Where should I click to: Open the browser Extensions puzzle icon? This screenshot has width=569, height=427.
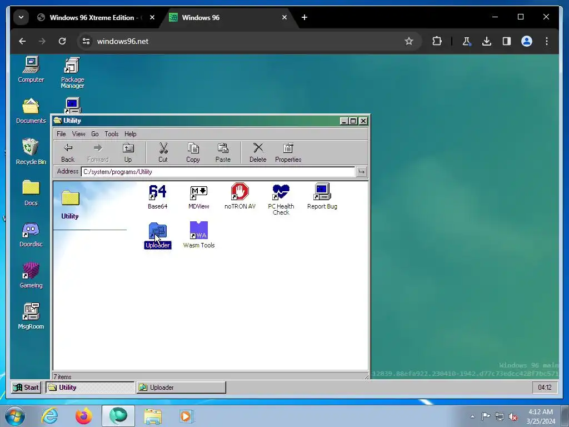pyautogui.click(x=437, y=41)
